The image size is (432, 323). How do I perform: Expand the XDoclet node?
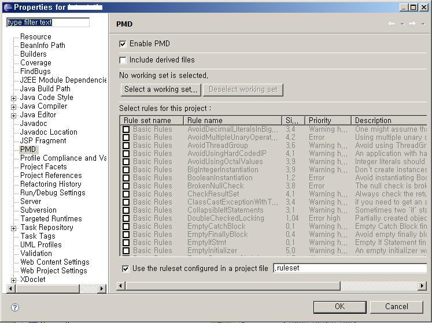(x=13, y=280)
